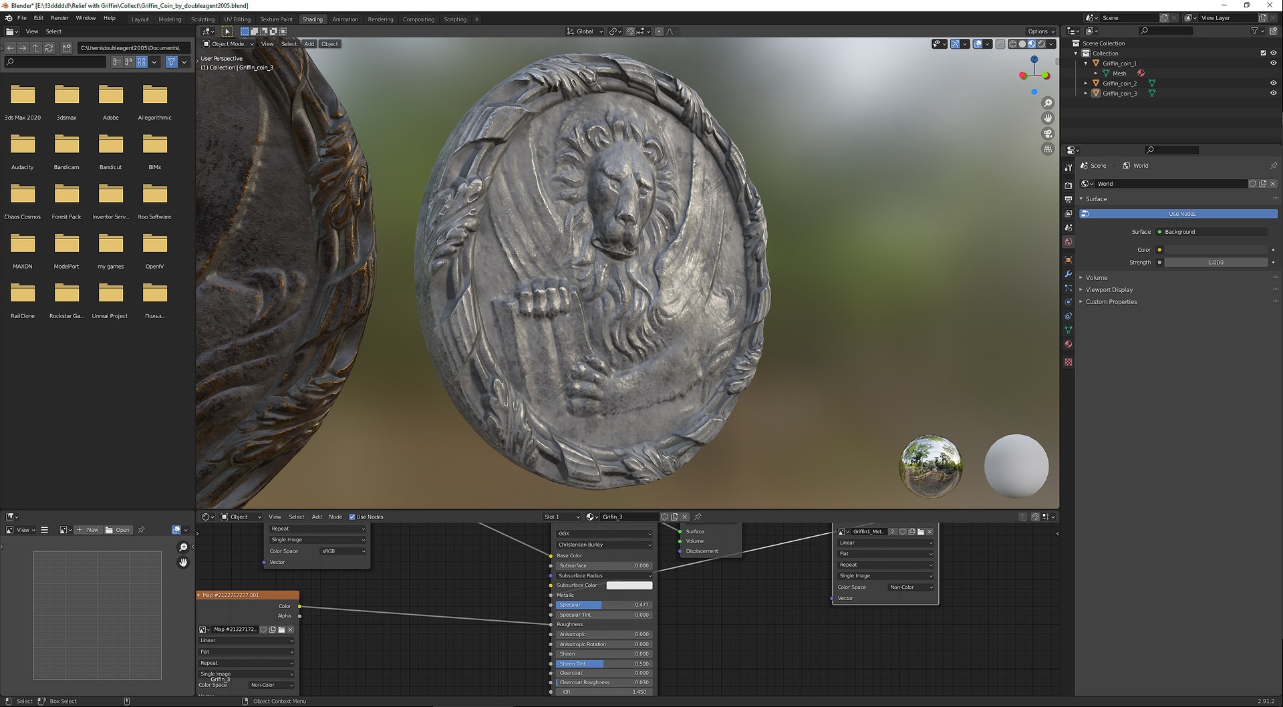
Task: Click the New image button
Action: pyautogui.click(x=88, y=530)
